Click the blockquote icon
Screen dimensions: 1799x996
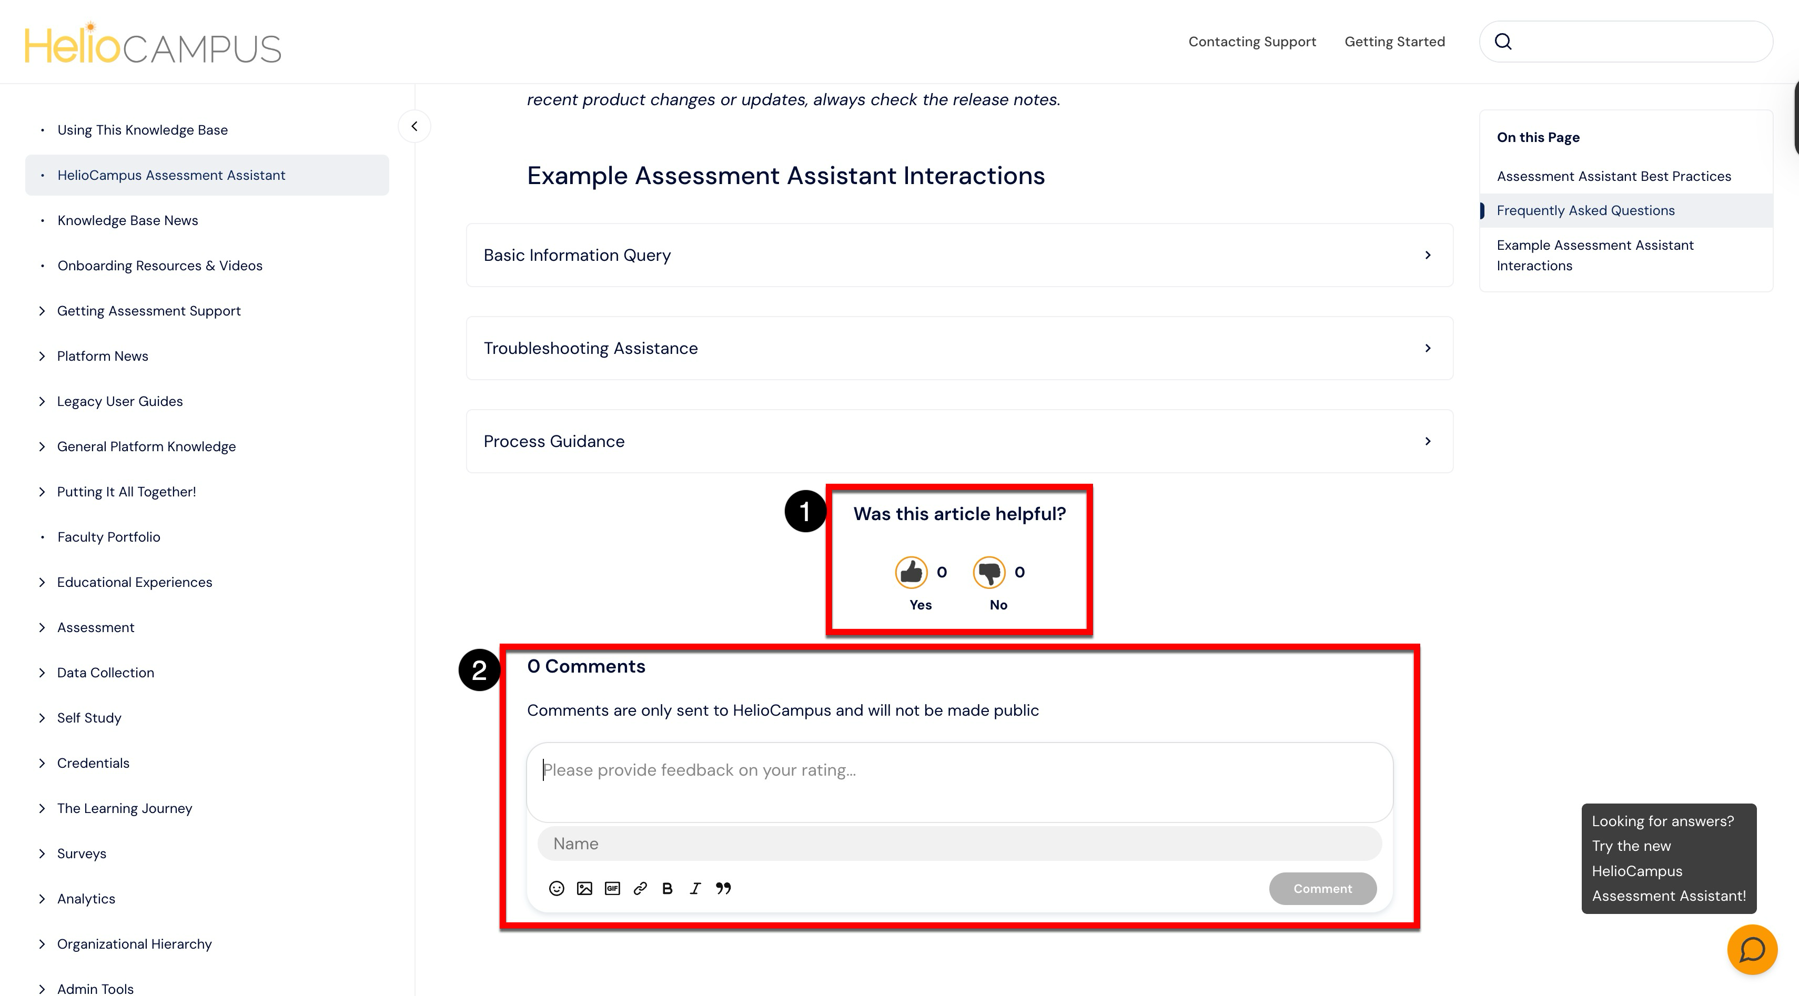tap(723, 888)
